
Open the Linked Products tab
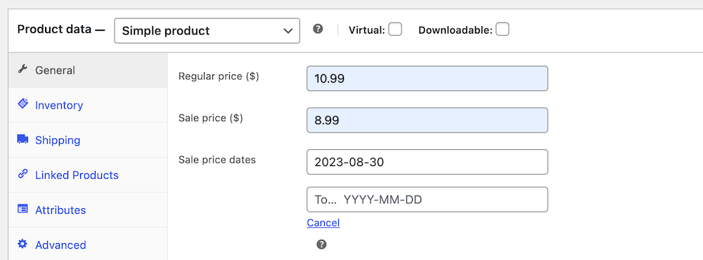(x=88, y=175)
